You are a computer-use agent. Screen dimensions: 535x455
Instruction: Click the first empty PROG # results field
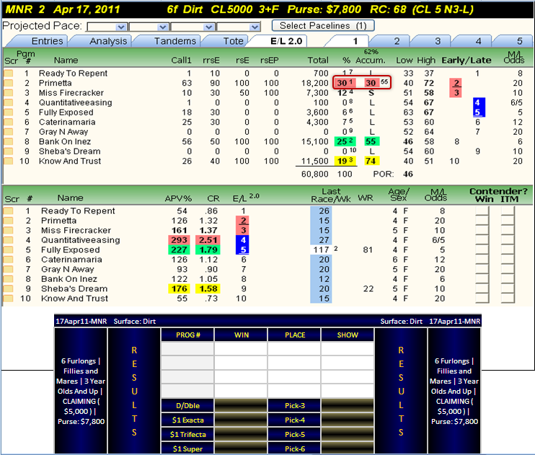tap(187, 349)
